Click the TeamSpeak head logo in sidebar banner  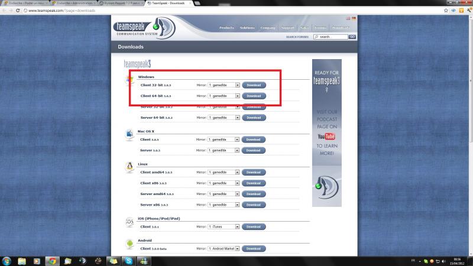(327, 187)
